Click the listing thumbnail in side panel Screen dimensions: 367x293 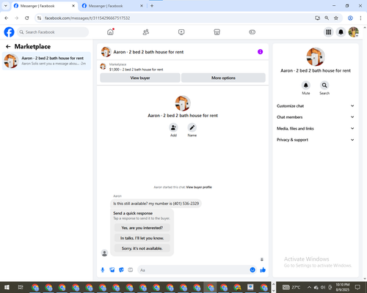(x=316, y=56)
